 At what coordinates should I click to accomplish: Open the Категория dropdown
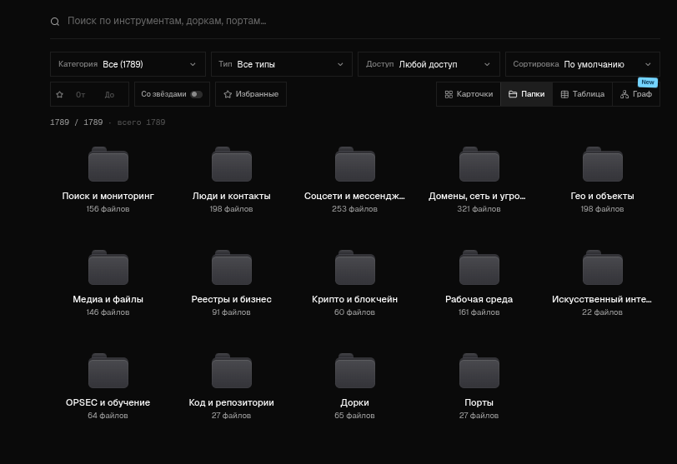click(x=128, y=64)
